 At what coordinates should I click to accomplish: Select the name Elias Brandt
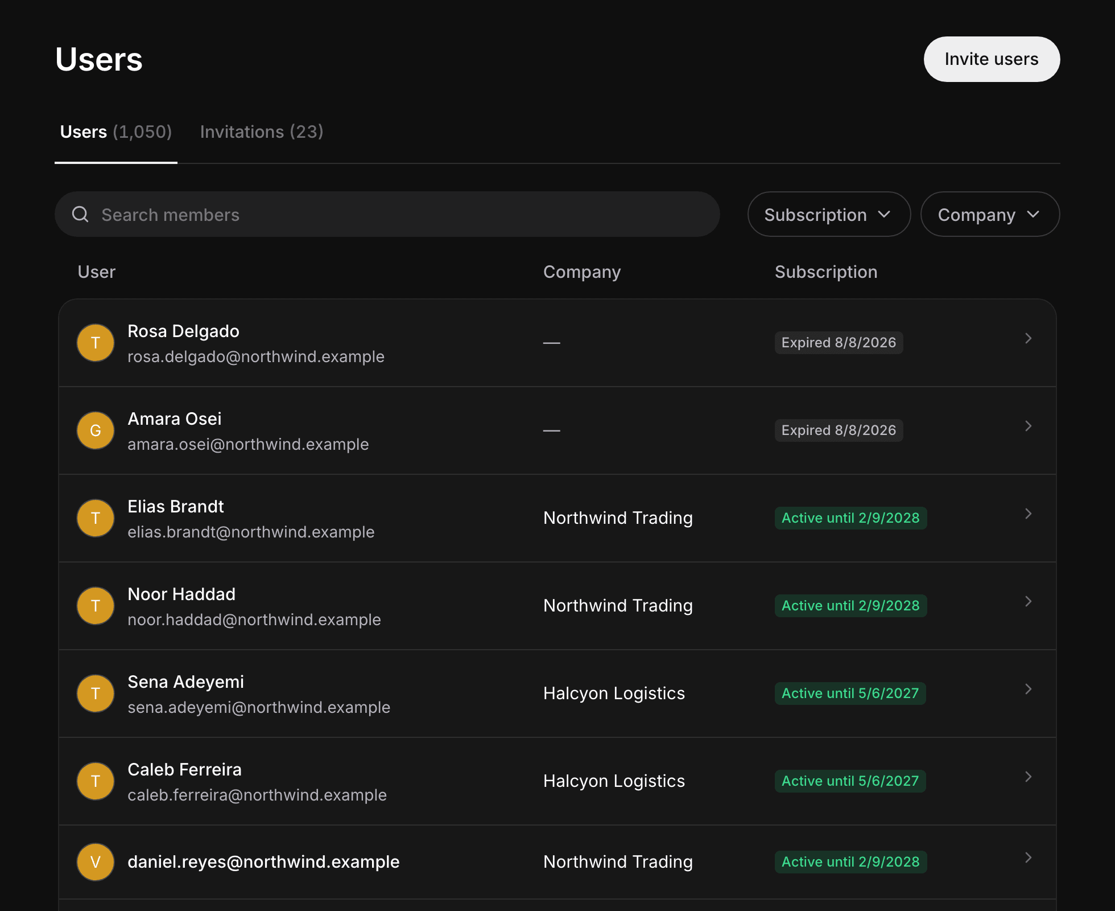176,507
